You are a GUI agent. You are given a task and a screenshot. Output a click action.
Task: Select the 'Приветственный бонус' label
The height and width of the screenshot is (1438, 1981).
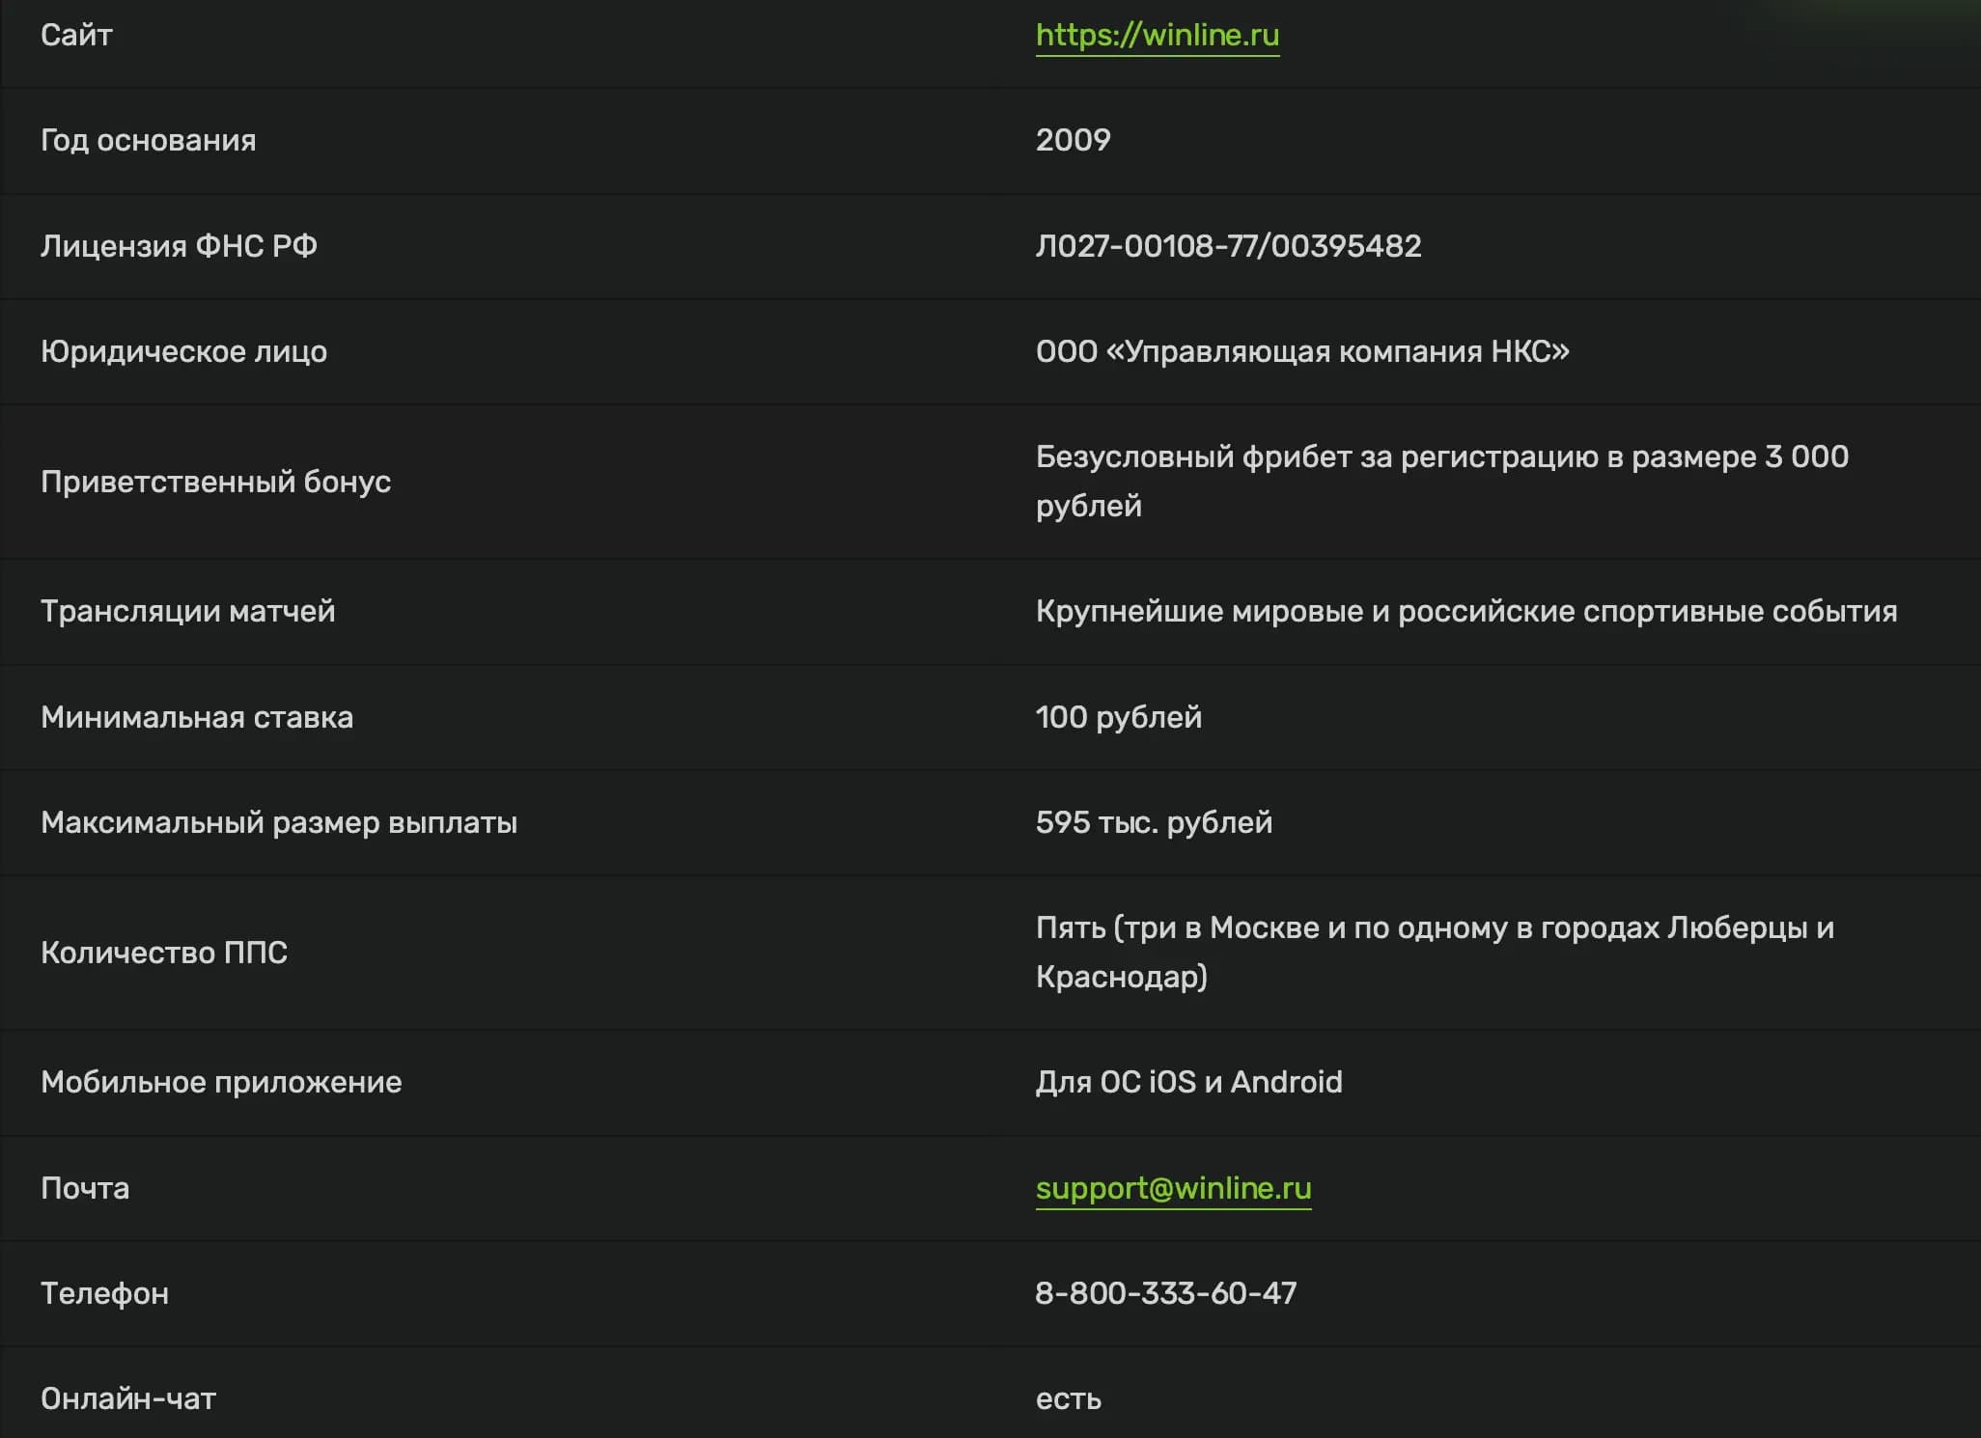[215, 482]
